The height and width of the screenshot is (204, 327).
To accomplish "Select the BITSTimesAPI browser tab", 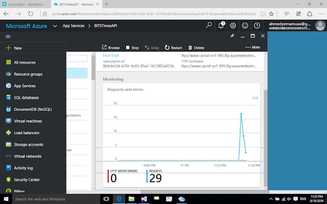I will pos(76,4).
